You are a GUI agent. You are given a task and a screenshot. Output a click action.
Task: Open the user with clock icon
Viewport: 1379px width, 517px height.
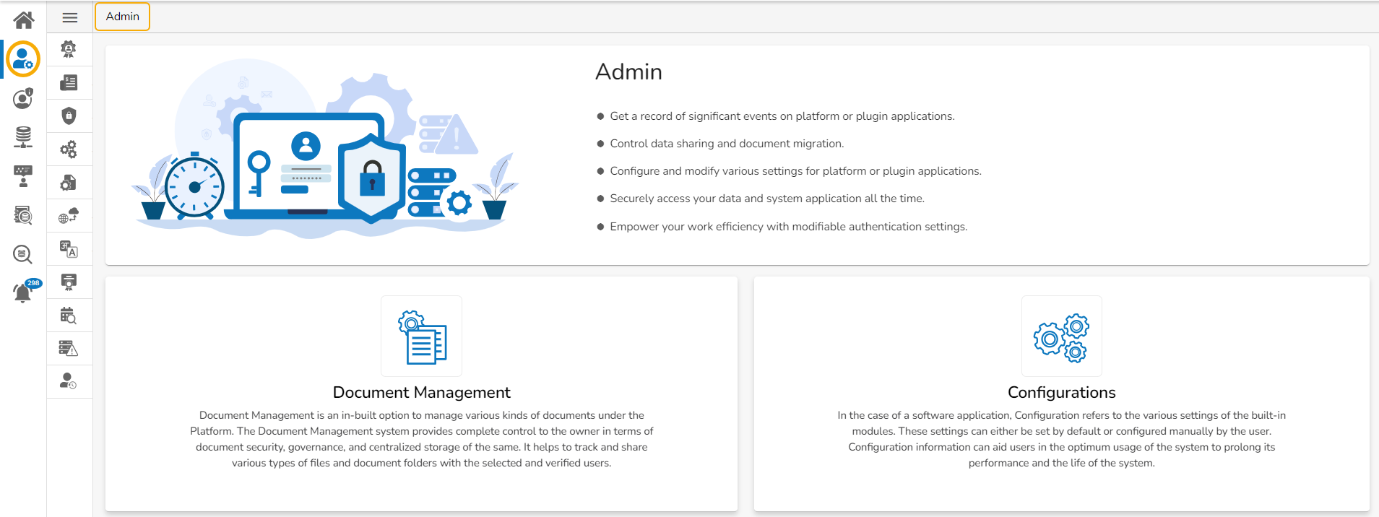coord(69,381)
